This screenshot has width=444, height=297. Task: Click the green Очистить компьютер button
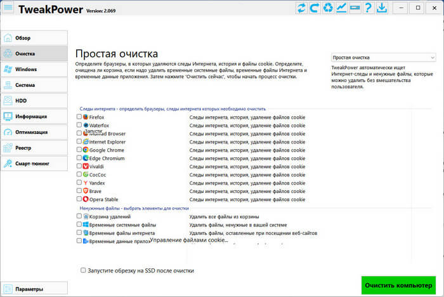pos(398,286)
